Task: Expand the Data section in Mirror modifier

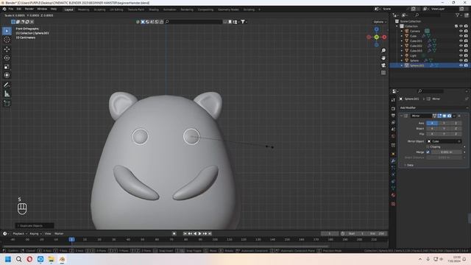Action: point(409,165)
